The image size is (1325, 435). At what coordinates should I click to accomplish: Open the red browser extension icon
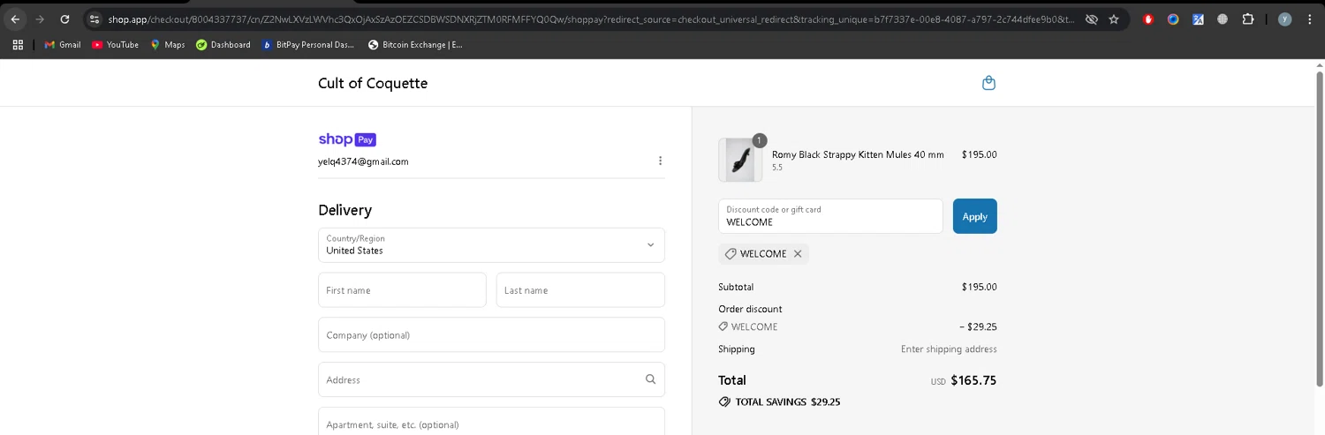(x=1148, y=19)
